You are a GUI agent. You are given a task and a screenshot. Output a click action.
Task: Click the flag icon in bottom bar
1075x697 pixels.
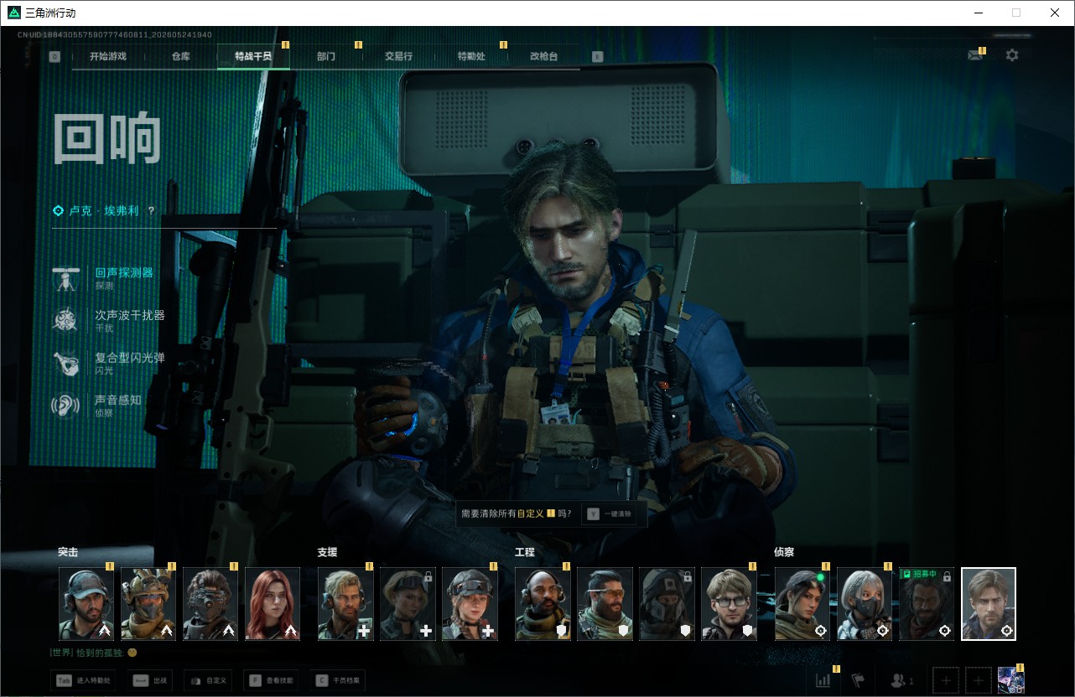858,680
